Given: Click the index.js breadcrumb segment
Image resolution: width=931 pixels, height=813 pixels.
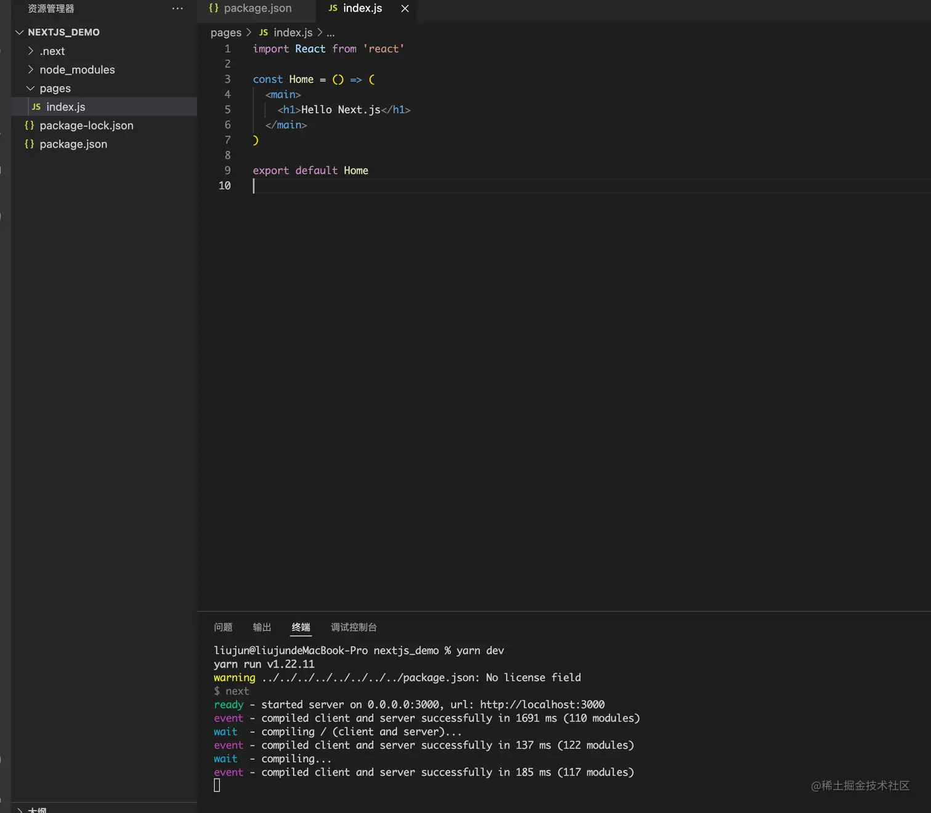Looking at the screenshot, I should (293, 33).
